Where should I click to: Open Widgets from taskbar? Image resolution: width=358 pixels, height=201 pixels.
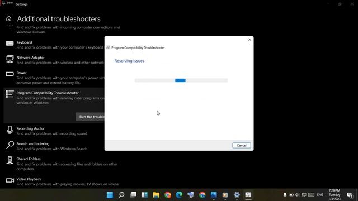coord(144,195)
